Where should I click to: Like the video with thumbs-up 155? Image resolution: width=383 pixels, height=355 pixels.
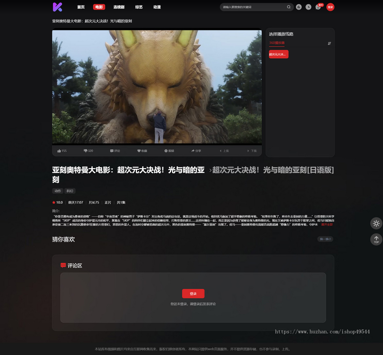[62, 151]
